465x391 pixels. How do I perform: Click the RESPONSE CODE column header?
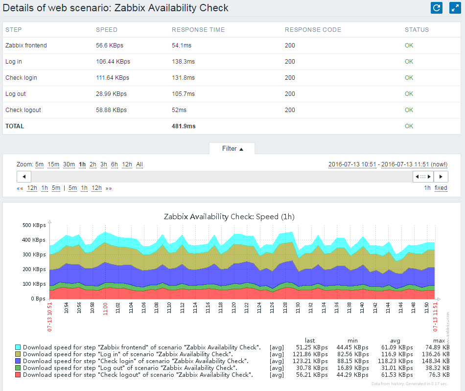click(313, 30)
